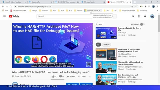Click the channel watermark icon on the video
The width and height of the screenshot is (160, 90).
pyautogui.click(x=88, y=64)
